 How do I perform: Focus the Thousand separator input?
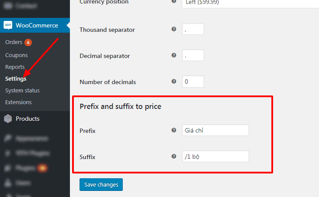193,29
